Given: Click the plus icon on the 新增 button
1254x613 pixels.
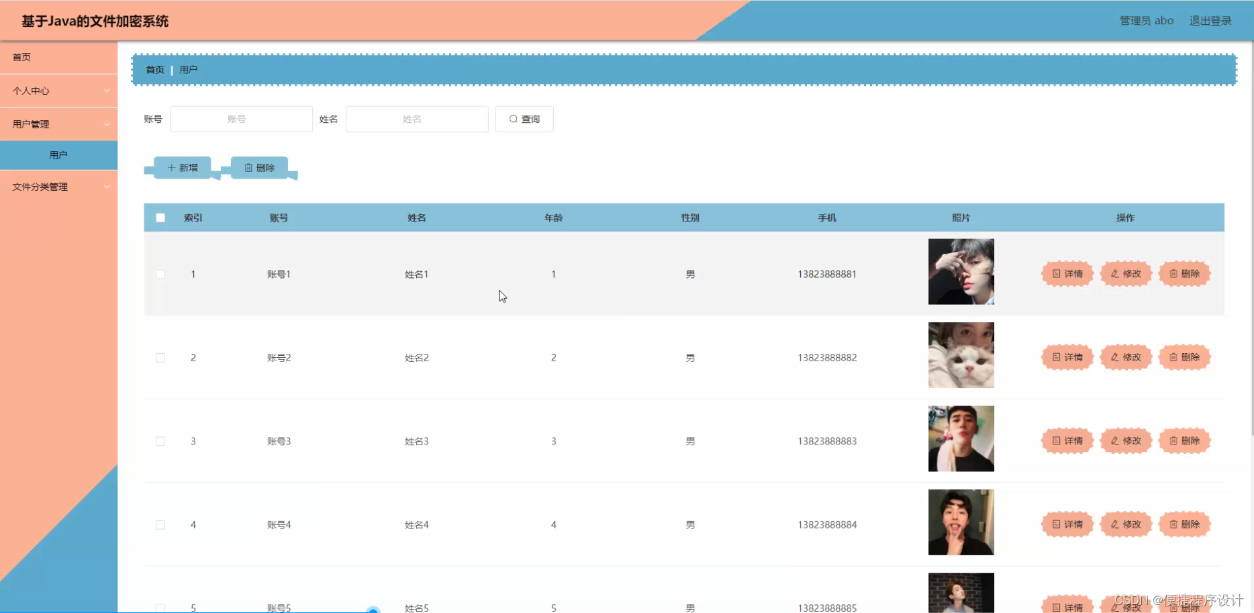Looking at the screenshot, I should (171, 167).
